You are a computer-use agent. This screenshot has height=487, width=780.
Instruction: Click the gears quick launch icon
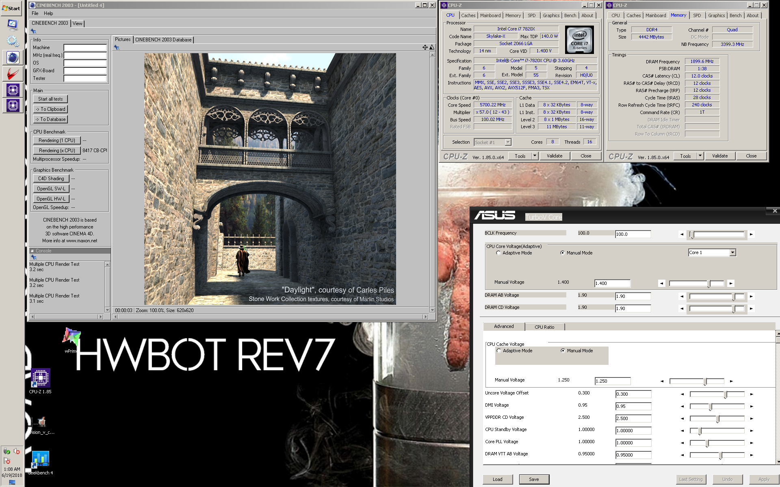pos(13,41)
